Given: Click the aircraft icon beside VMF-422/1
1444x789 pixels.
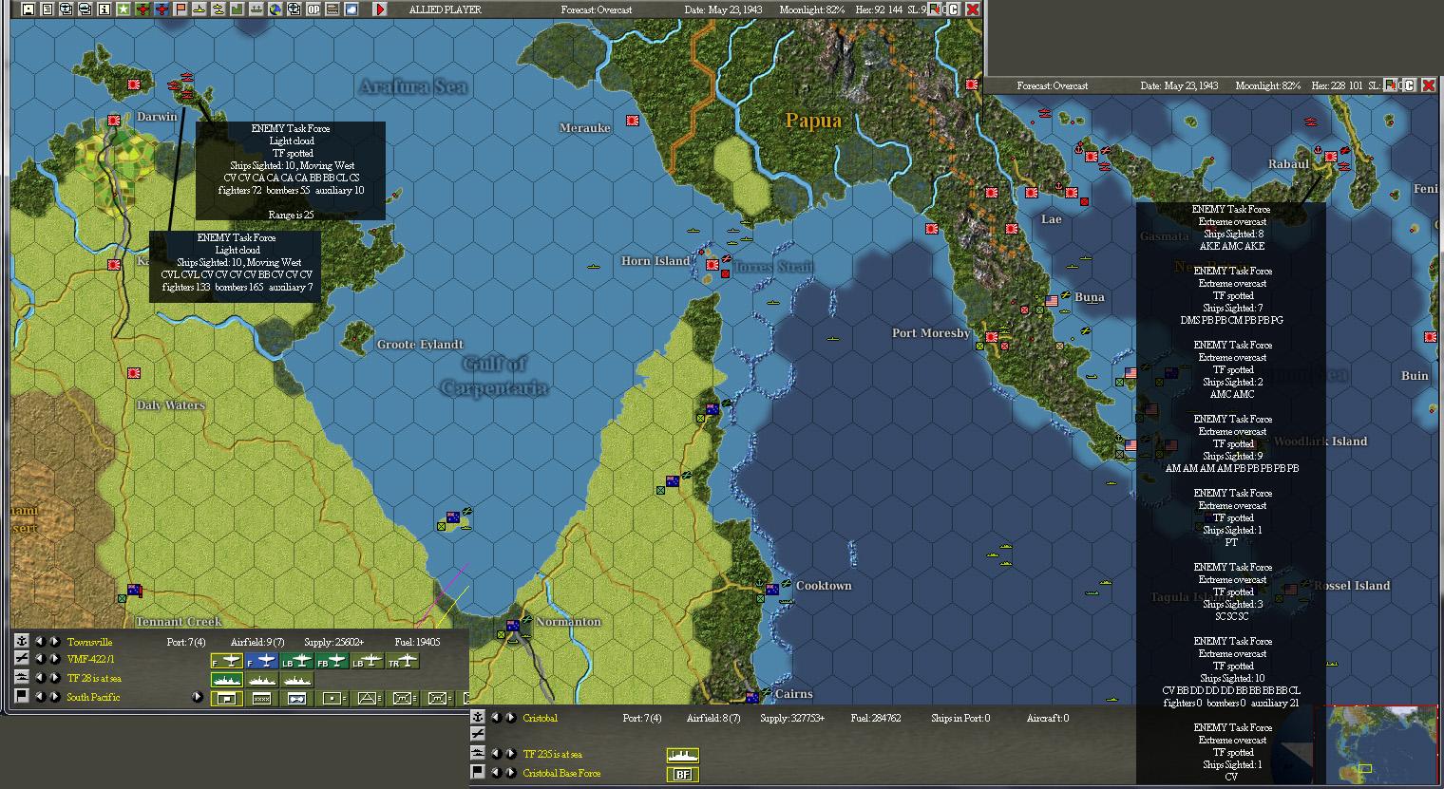Looking at the screenshot, I should point(22,659).
